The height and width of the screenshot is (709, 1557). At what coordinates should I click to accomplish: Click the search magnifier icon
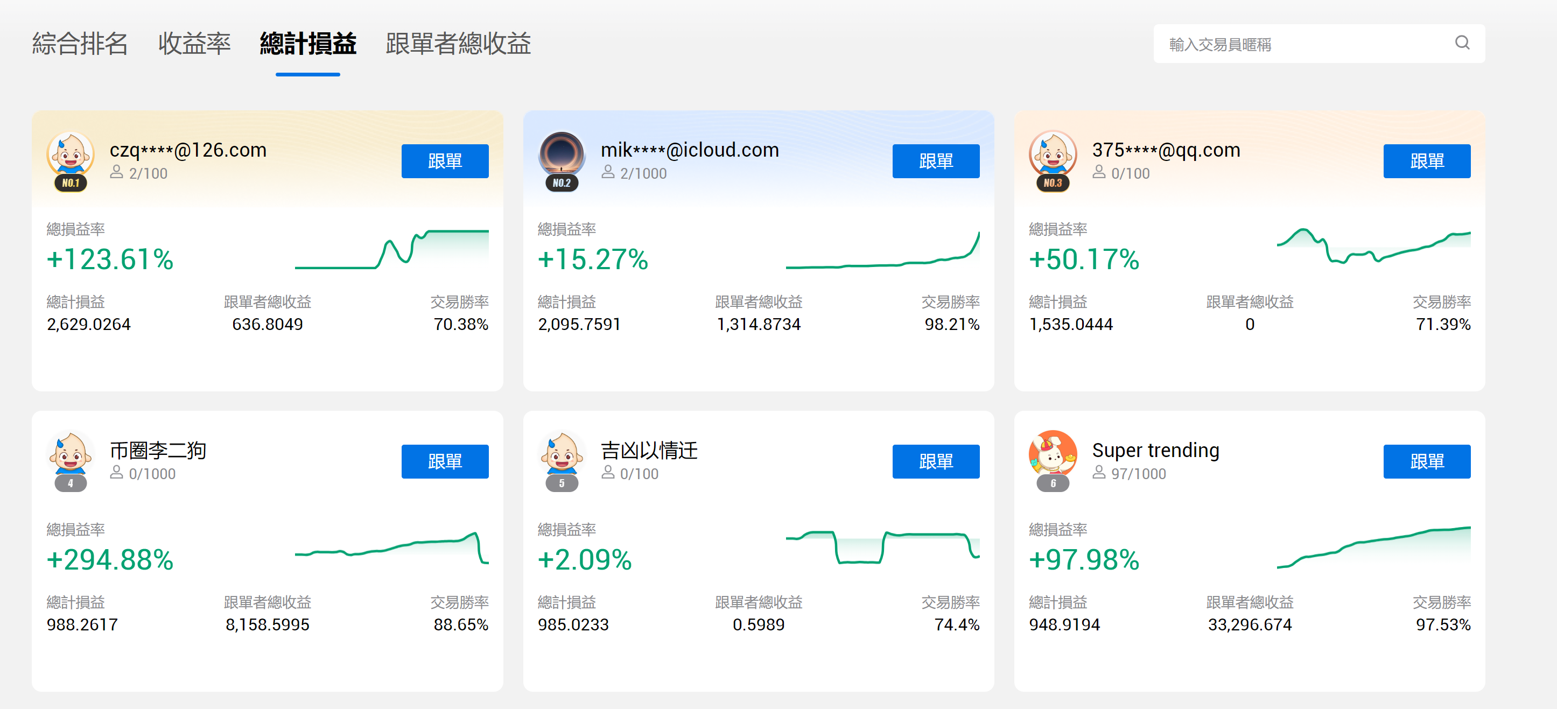point(1462,43)
